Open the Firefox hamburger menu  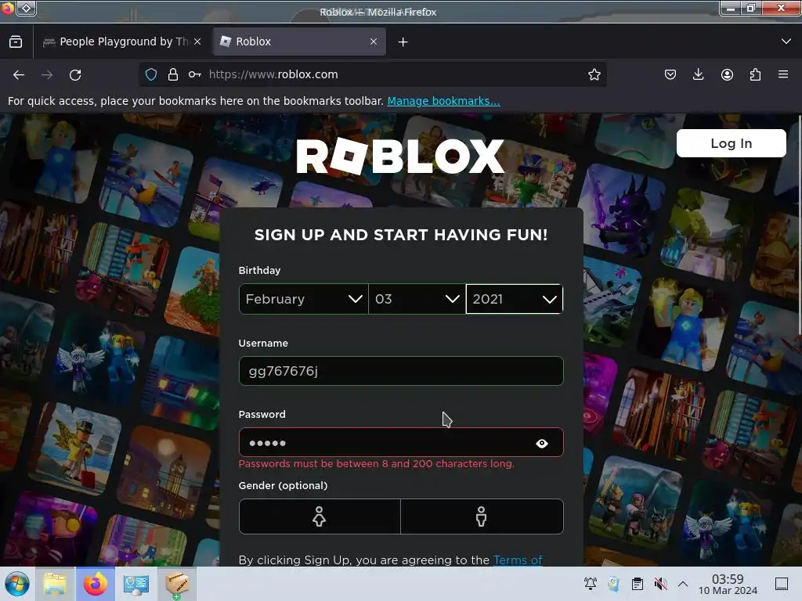(x=783, y=74)
